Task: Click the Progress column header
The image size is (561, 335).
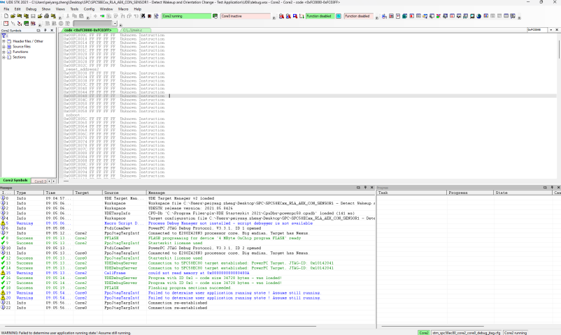Action: [x=470, y=193]
